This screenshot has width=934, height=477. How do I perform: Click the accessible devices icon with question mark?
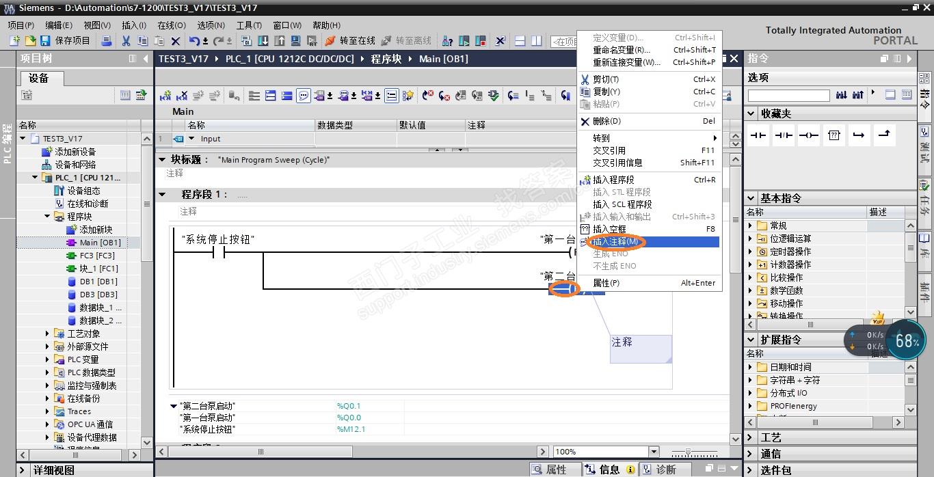448,41
